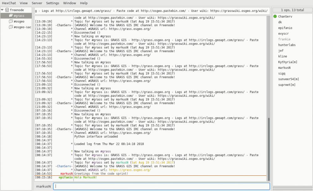The width and height of the screenshot is (313, 191).
Task: Open the Server menu
Action: pyautogui.click(x=37, y=3)
